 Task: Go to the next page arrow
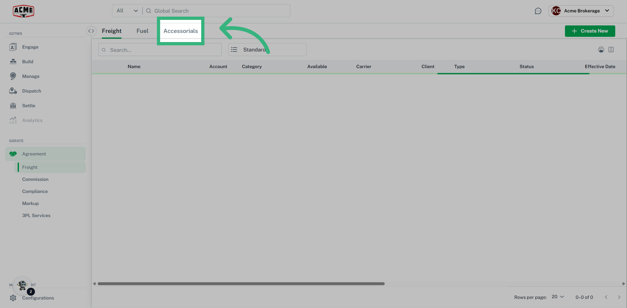click(x=619, y=297)
